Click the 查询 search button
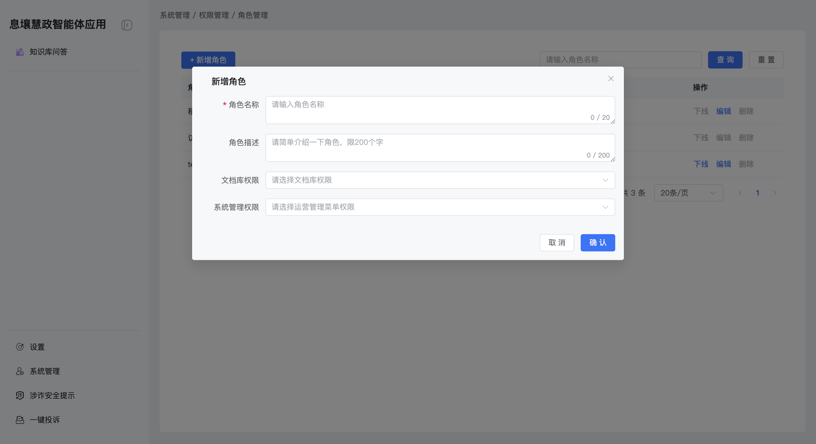 tap(725, 60)
